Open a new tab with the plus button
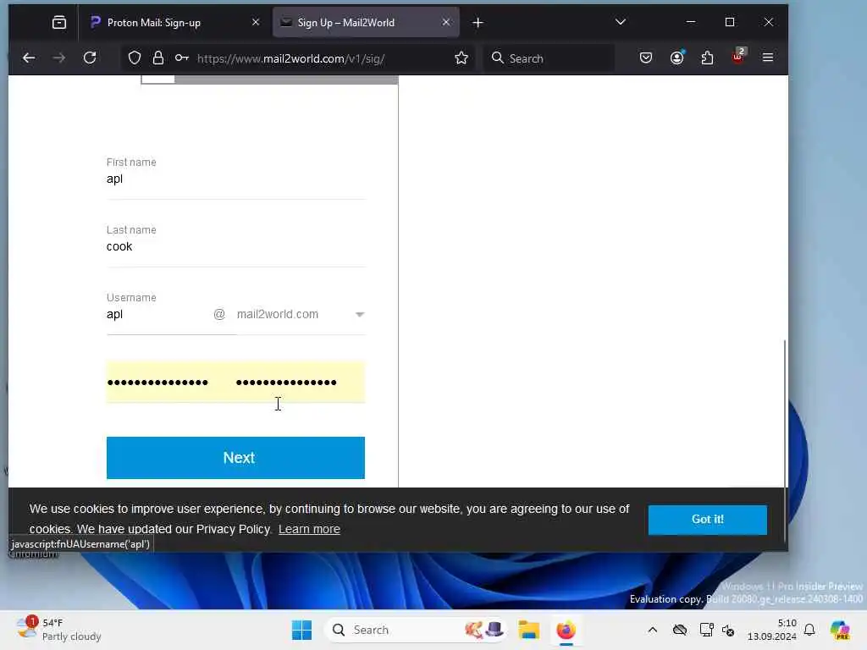This screenshot has height=650, width=867. pyautogui.click(x=478, y=23)
